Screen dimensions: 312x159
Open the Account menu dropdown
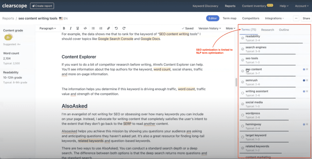coord(302,6)
